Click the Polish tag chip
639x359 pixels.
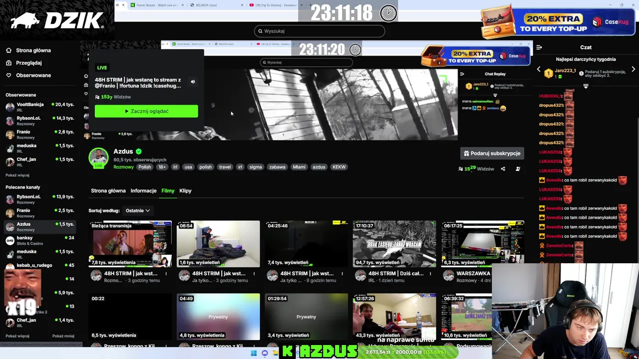145,167
